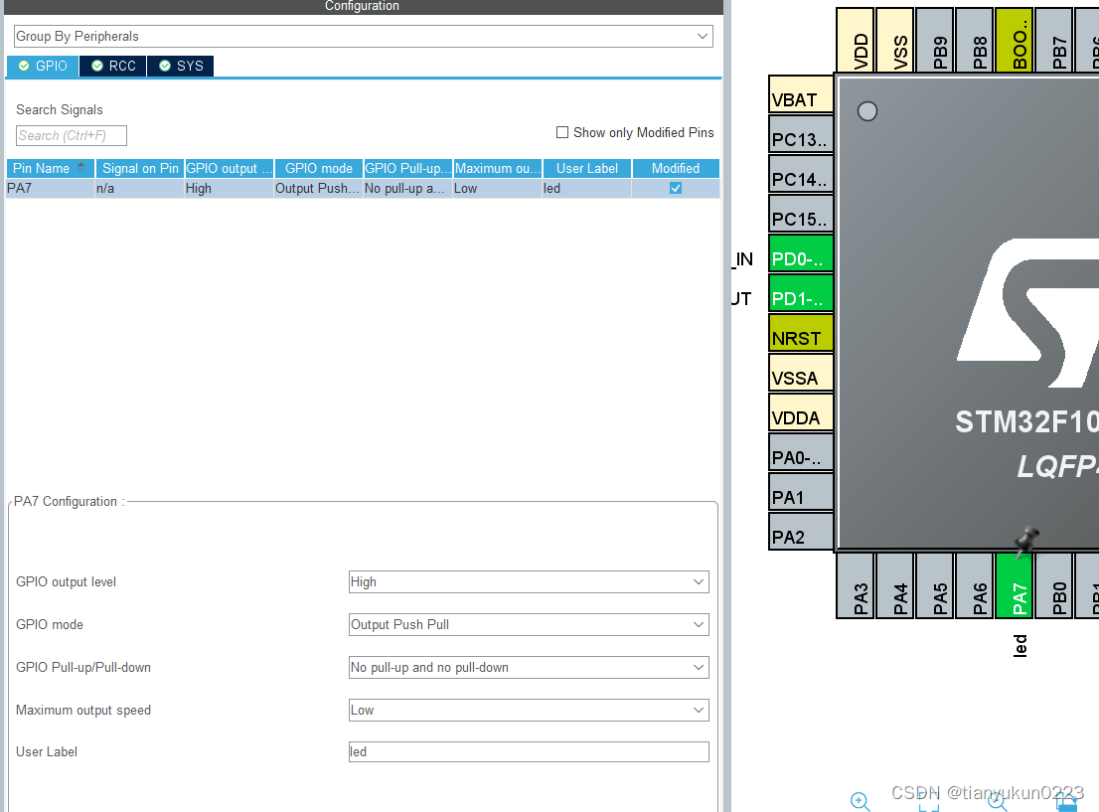
Task: Click the GPIO mode column header
Action: click(x=319, y=168)
